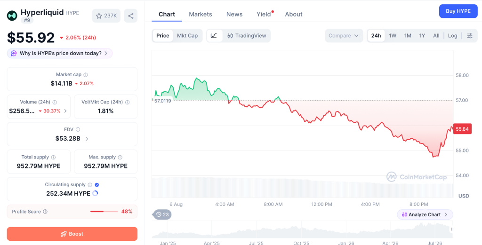The width and height of the screenshot is (482, 245).
Task: Add HYPE to watchlist via star icon
Action: click(99, 16)
